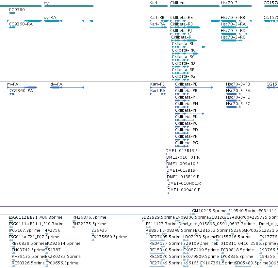
Task: Open EST ESG0111a.B21.1_F10.3prime
Action: point(37,224)
